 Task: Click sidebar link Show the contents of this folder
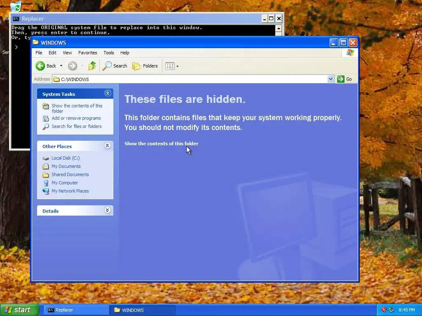coord(77,108)
